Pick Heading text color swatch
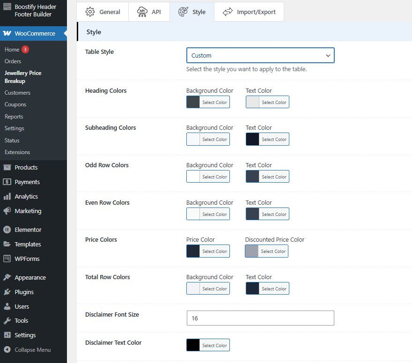This screenshot has width=412, height=363. point(252,102)
